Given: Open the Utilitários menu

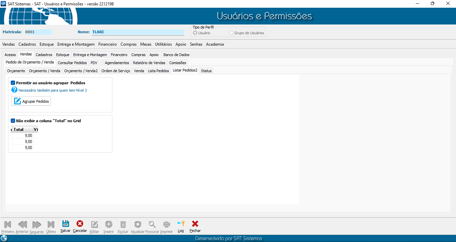Looking at the screenshot, I should (163, 44).
